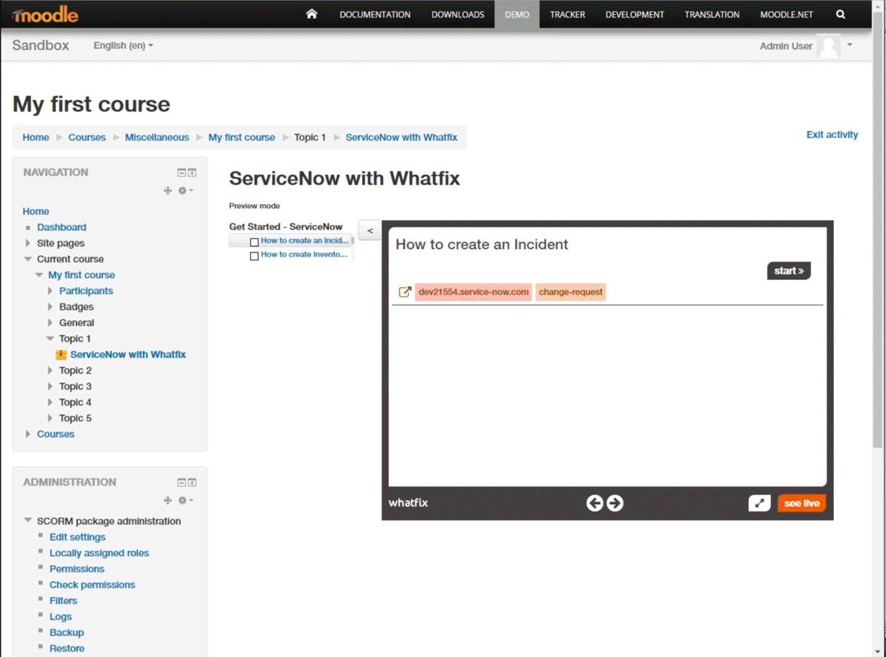Click the Exit activity link
886x657 pixels.
tap(832, 135)
